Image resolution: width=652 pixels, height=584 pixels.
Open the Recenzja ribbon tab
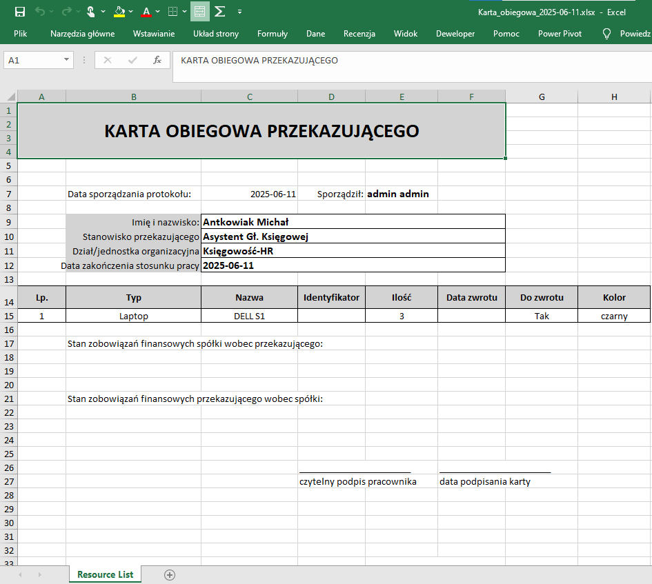[359, 34]
